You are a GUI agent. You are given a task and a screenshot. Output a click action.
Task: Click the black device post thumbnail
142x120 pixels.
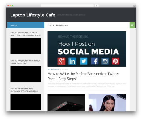tap(66, 103)
